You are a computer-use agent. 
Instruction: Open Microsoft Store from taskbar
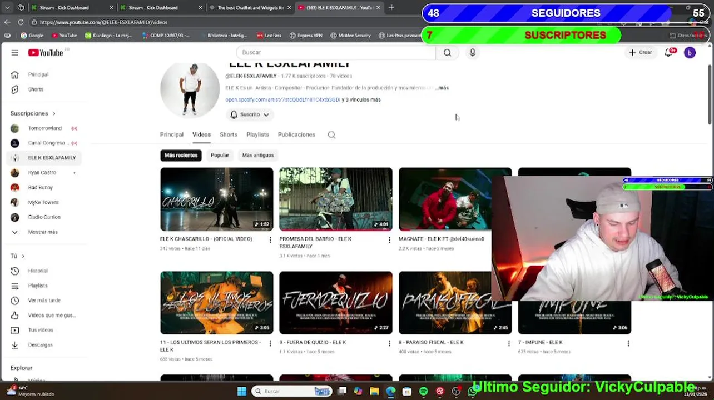pyautogui.click(x=407, y=391)
